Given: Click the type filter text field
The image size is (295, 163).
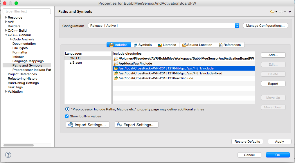Looking at the screenshot, I should 27,11.
